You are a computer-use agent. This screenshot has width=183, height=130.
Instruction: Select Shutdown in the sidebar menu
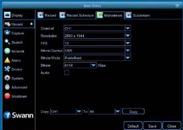click(19, 96)
